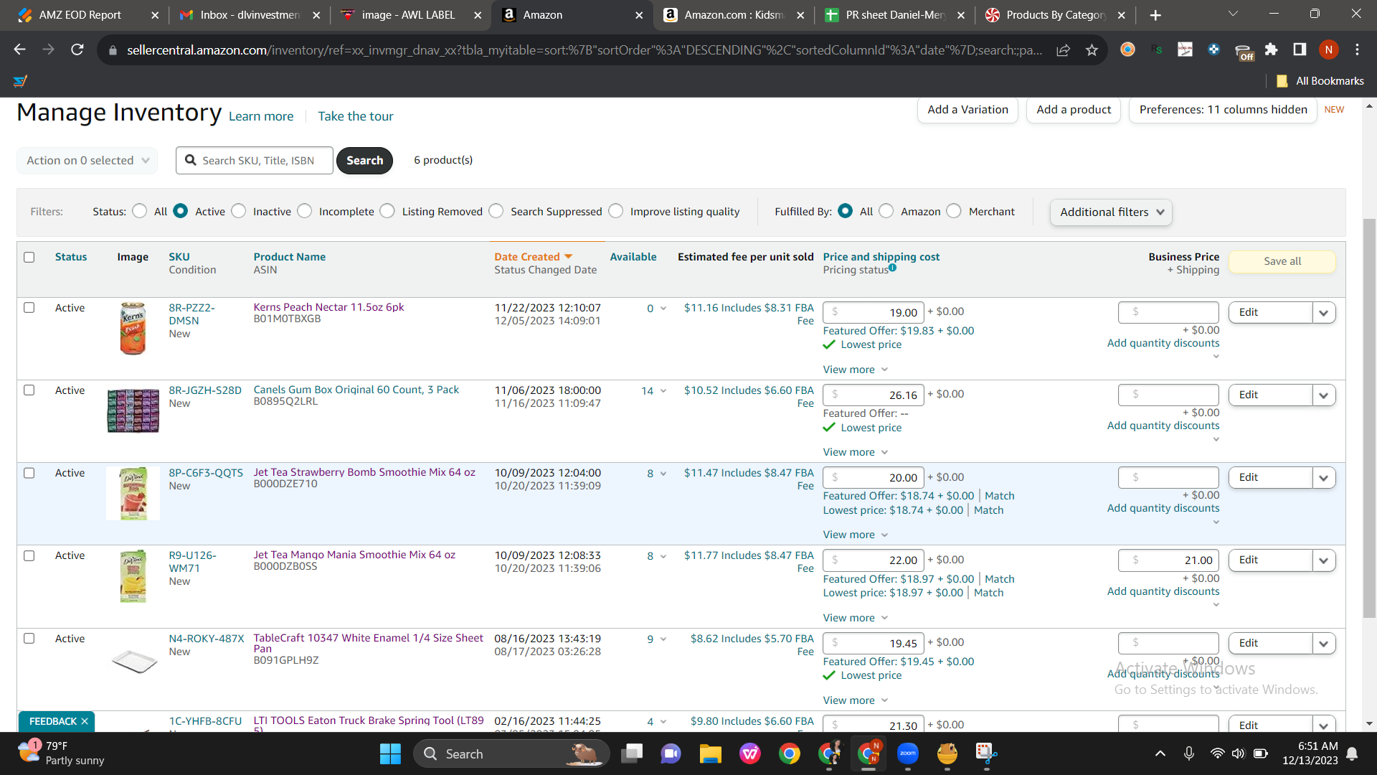Reload the Seller Central page

tap(77, 50)
